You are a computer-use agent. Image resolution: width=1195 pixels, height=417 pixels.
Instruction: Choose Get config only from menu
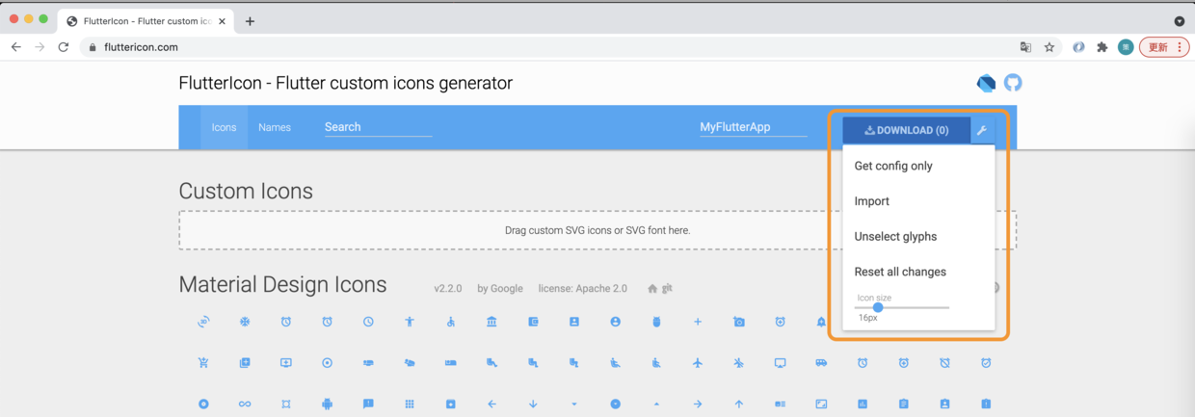pos(893,166)
